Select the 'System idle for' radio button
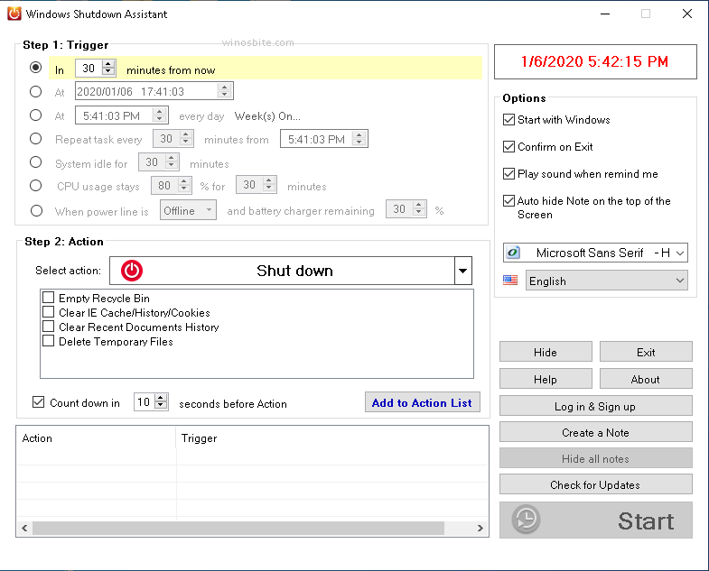Image resolution: width=709 pixels, height=571 pixels. click(x=36, y=162)
